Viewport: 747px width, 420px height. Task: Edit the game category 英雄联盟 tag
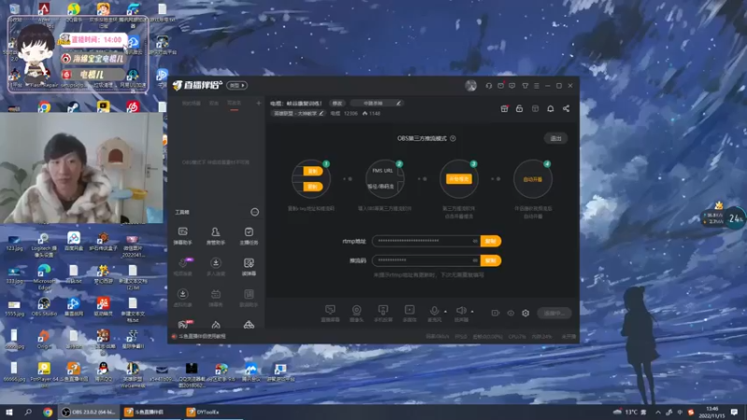(x=298, y=113)
